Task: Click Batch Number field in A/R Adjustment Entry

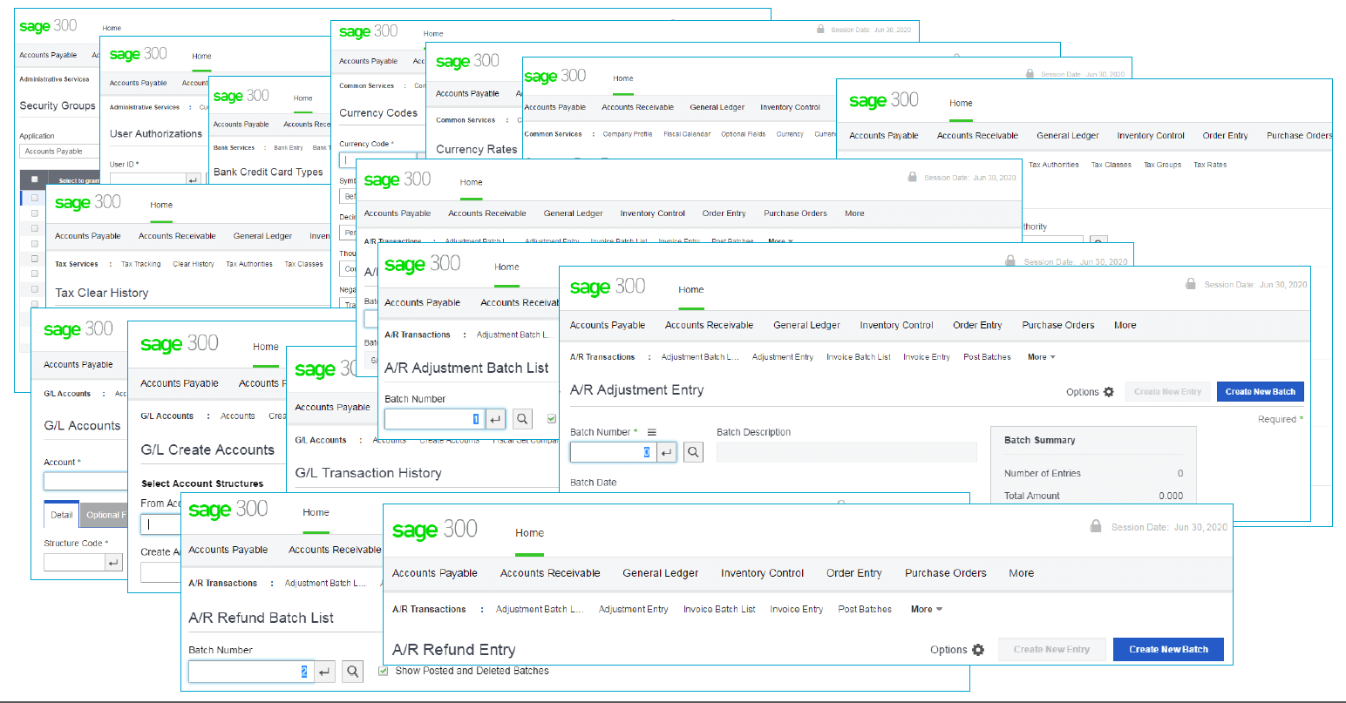Action: (612, 452)
